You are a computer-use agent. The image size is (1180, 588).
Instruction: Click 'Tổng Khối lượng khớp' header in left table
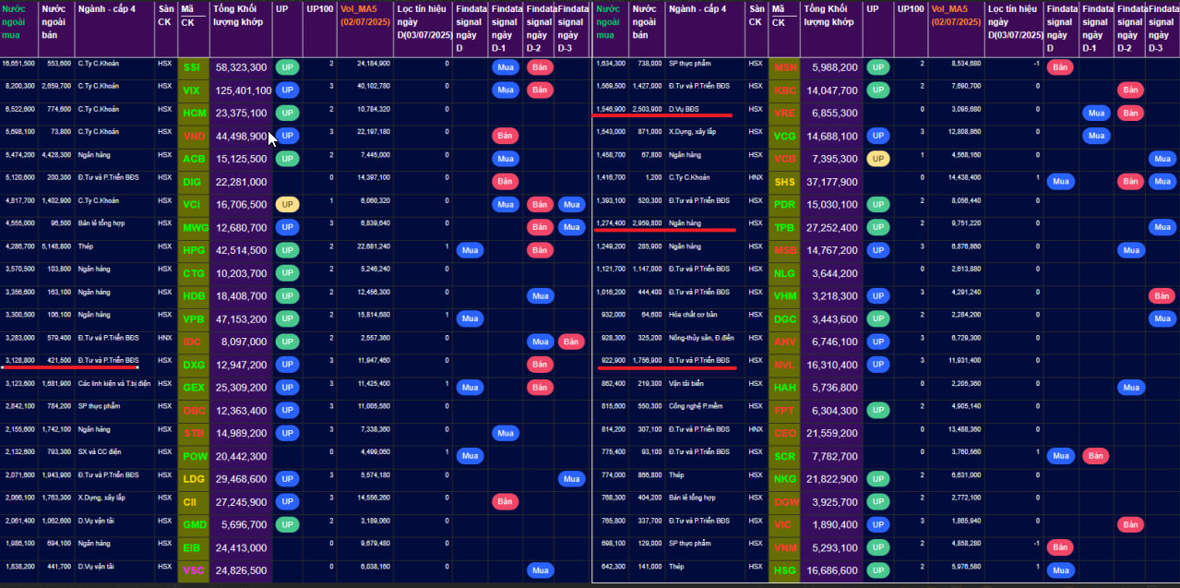click(240, 15)
